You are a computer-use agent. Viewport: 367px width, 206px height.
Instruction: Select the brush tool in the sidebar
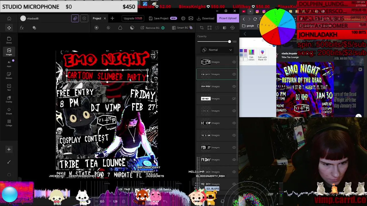(x=9, y=162)
